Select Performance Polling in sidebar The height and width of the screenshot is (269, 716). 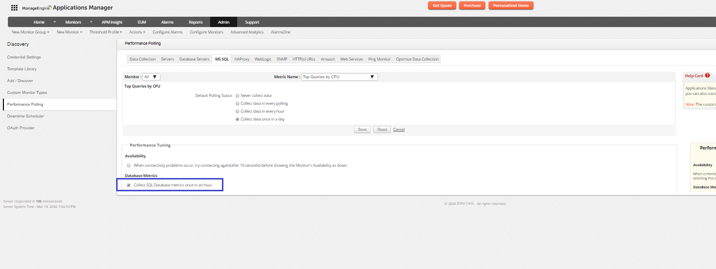click(x=25, y=104)
